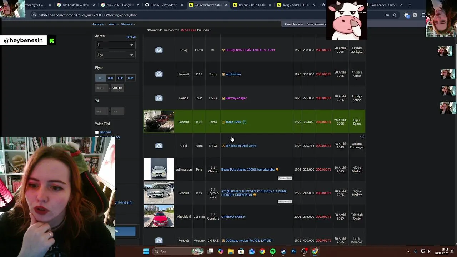Click camera placeholder icon for Opel Astra listing
The image size is (457, 257).
click(159, 146)
